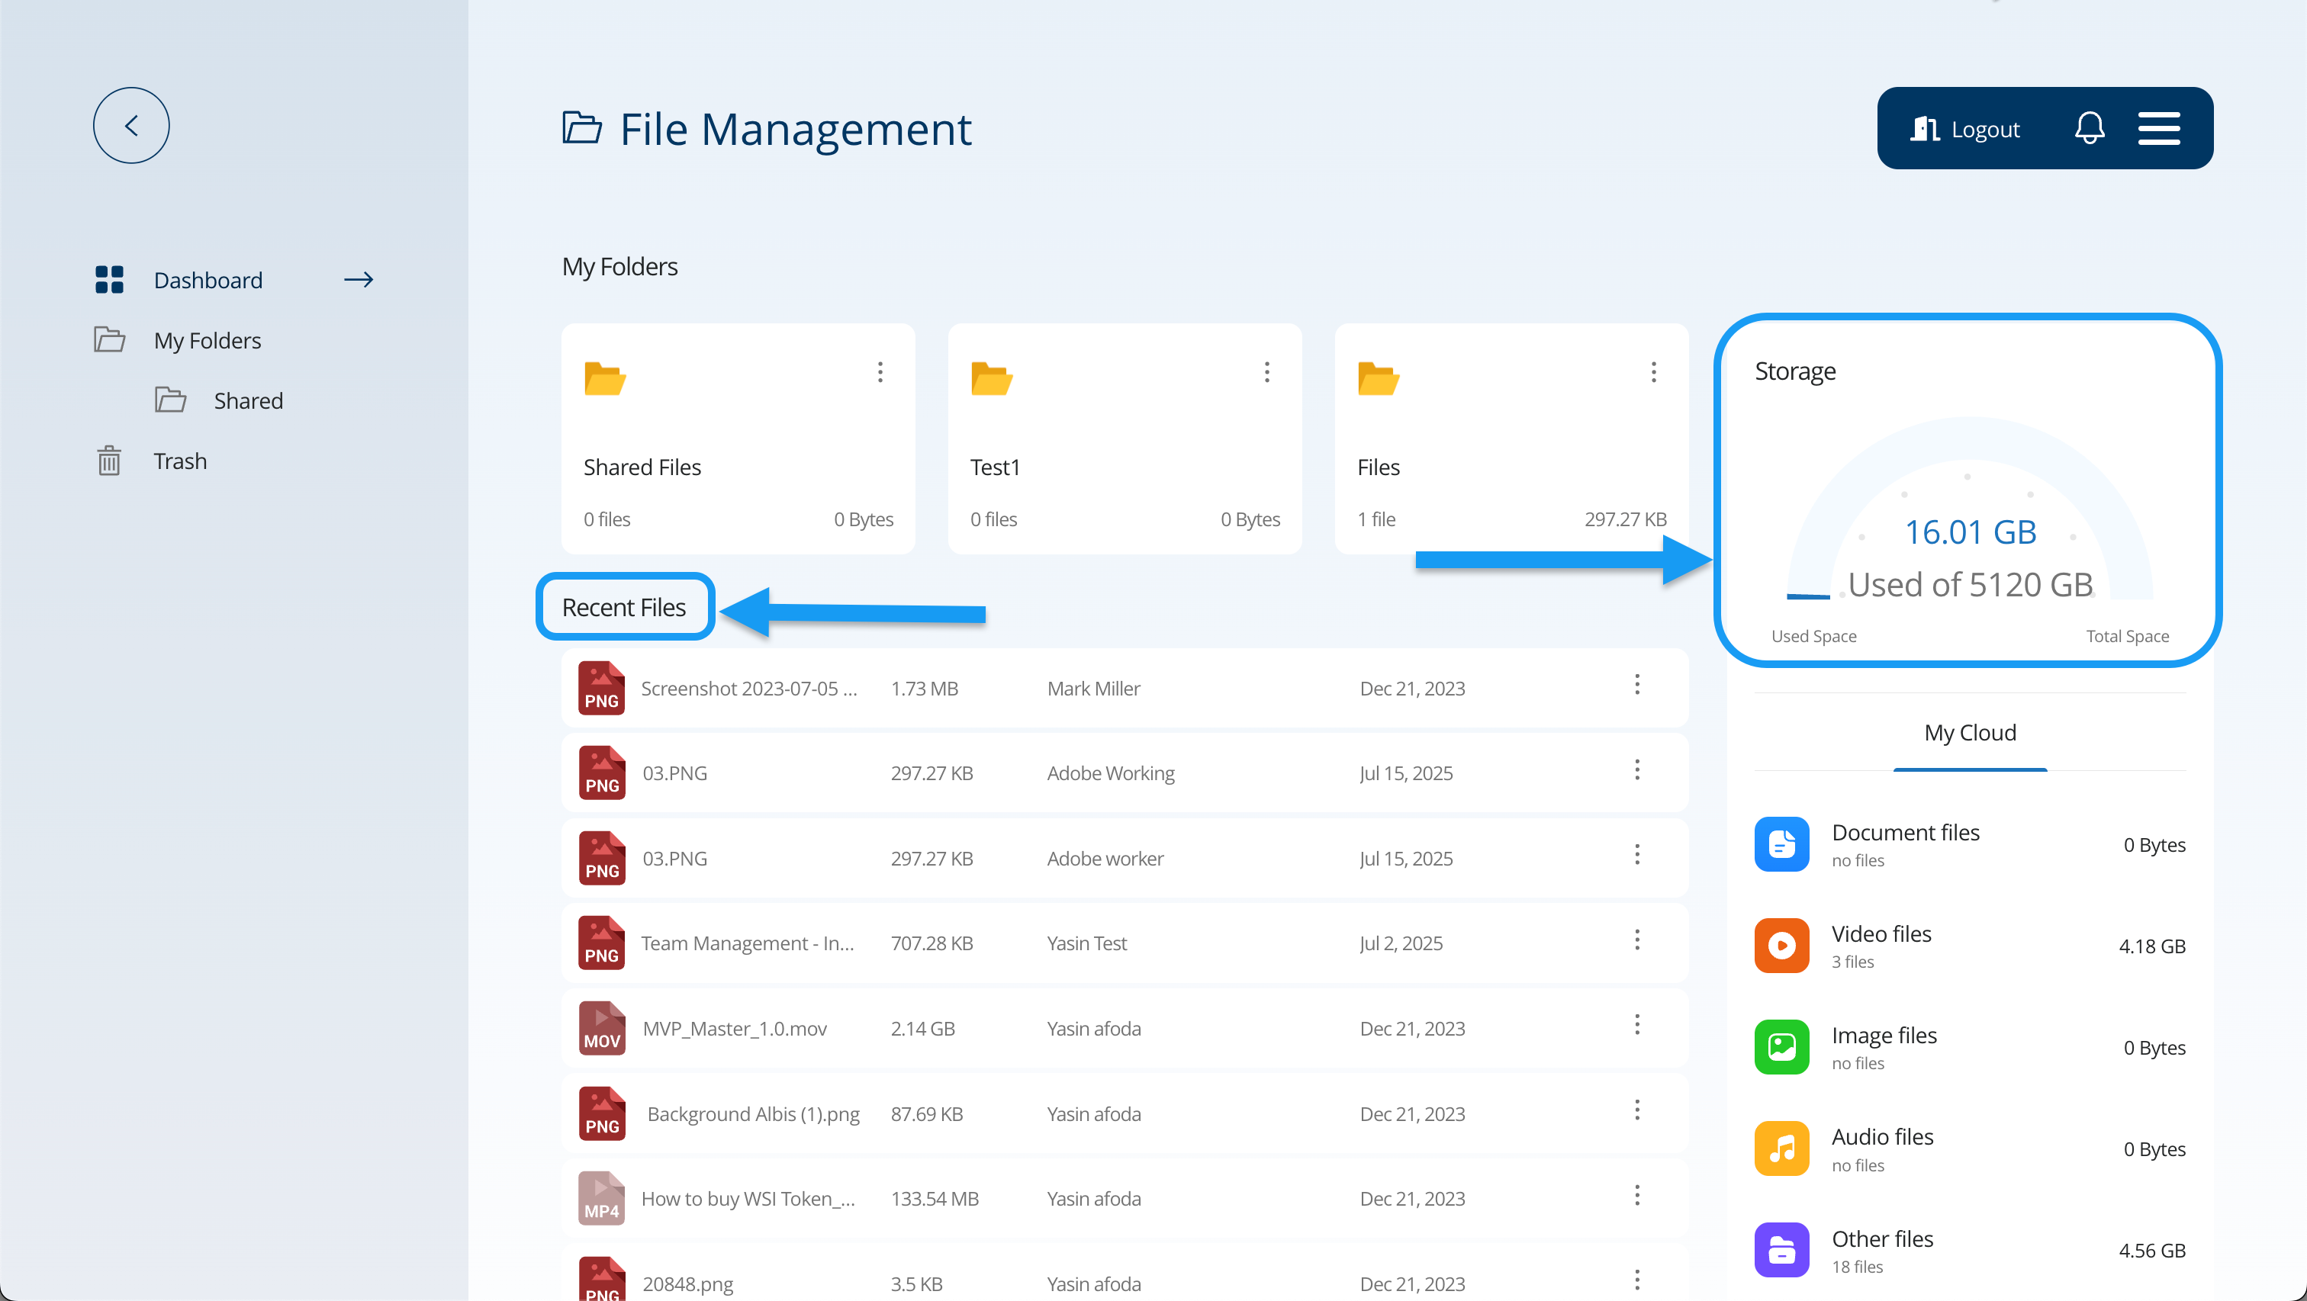Click the MOV icon for MVP_Master_1.0.mov
The height and width of the screenshot is (1301, 2307).
pos(601,1028)
